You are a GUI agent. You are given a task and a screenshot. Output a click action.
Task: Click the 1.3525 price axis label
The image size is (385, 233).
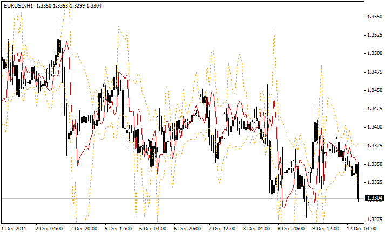pos(374,35)
